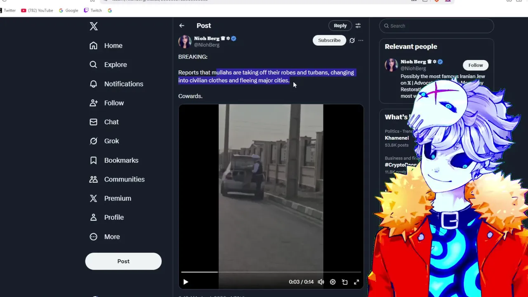The image size is (528, 297).
Task: Open reply filter settings icon
Action: click(358, 26)
